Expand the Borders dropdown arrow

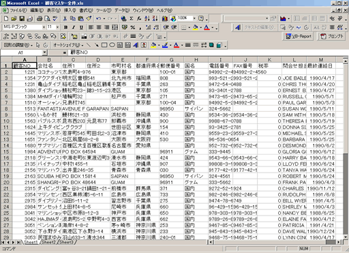coord(189,27)
